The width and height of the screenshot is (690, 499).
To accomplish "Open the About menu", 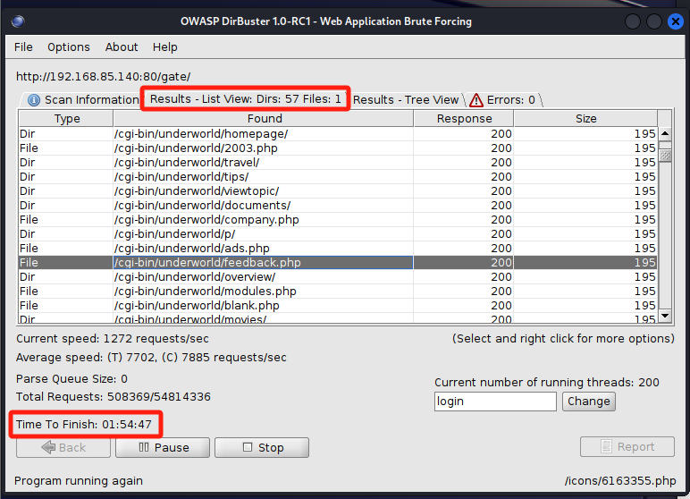I will click(122, 47).
